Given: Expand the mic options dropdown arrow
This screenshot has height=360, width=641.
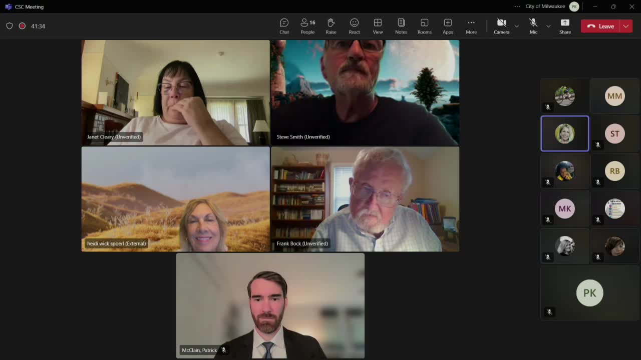Looking at the screenshot, I should [x=548, y=26].
